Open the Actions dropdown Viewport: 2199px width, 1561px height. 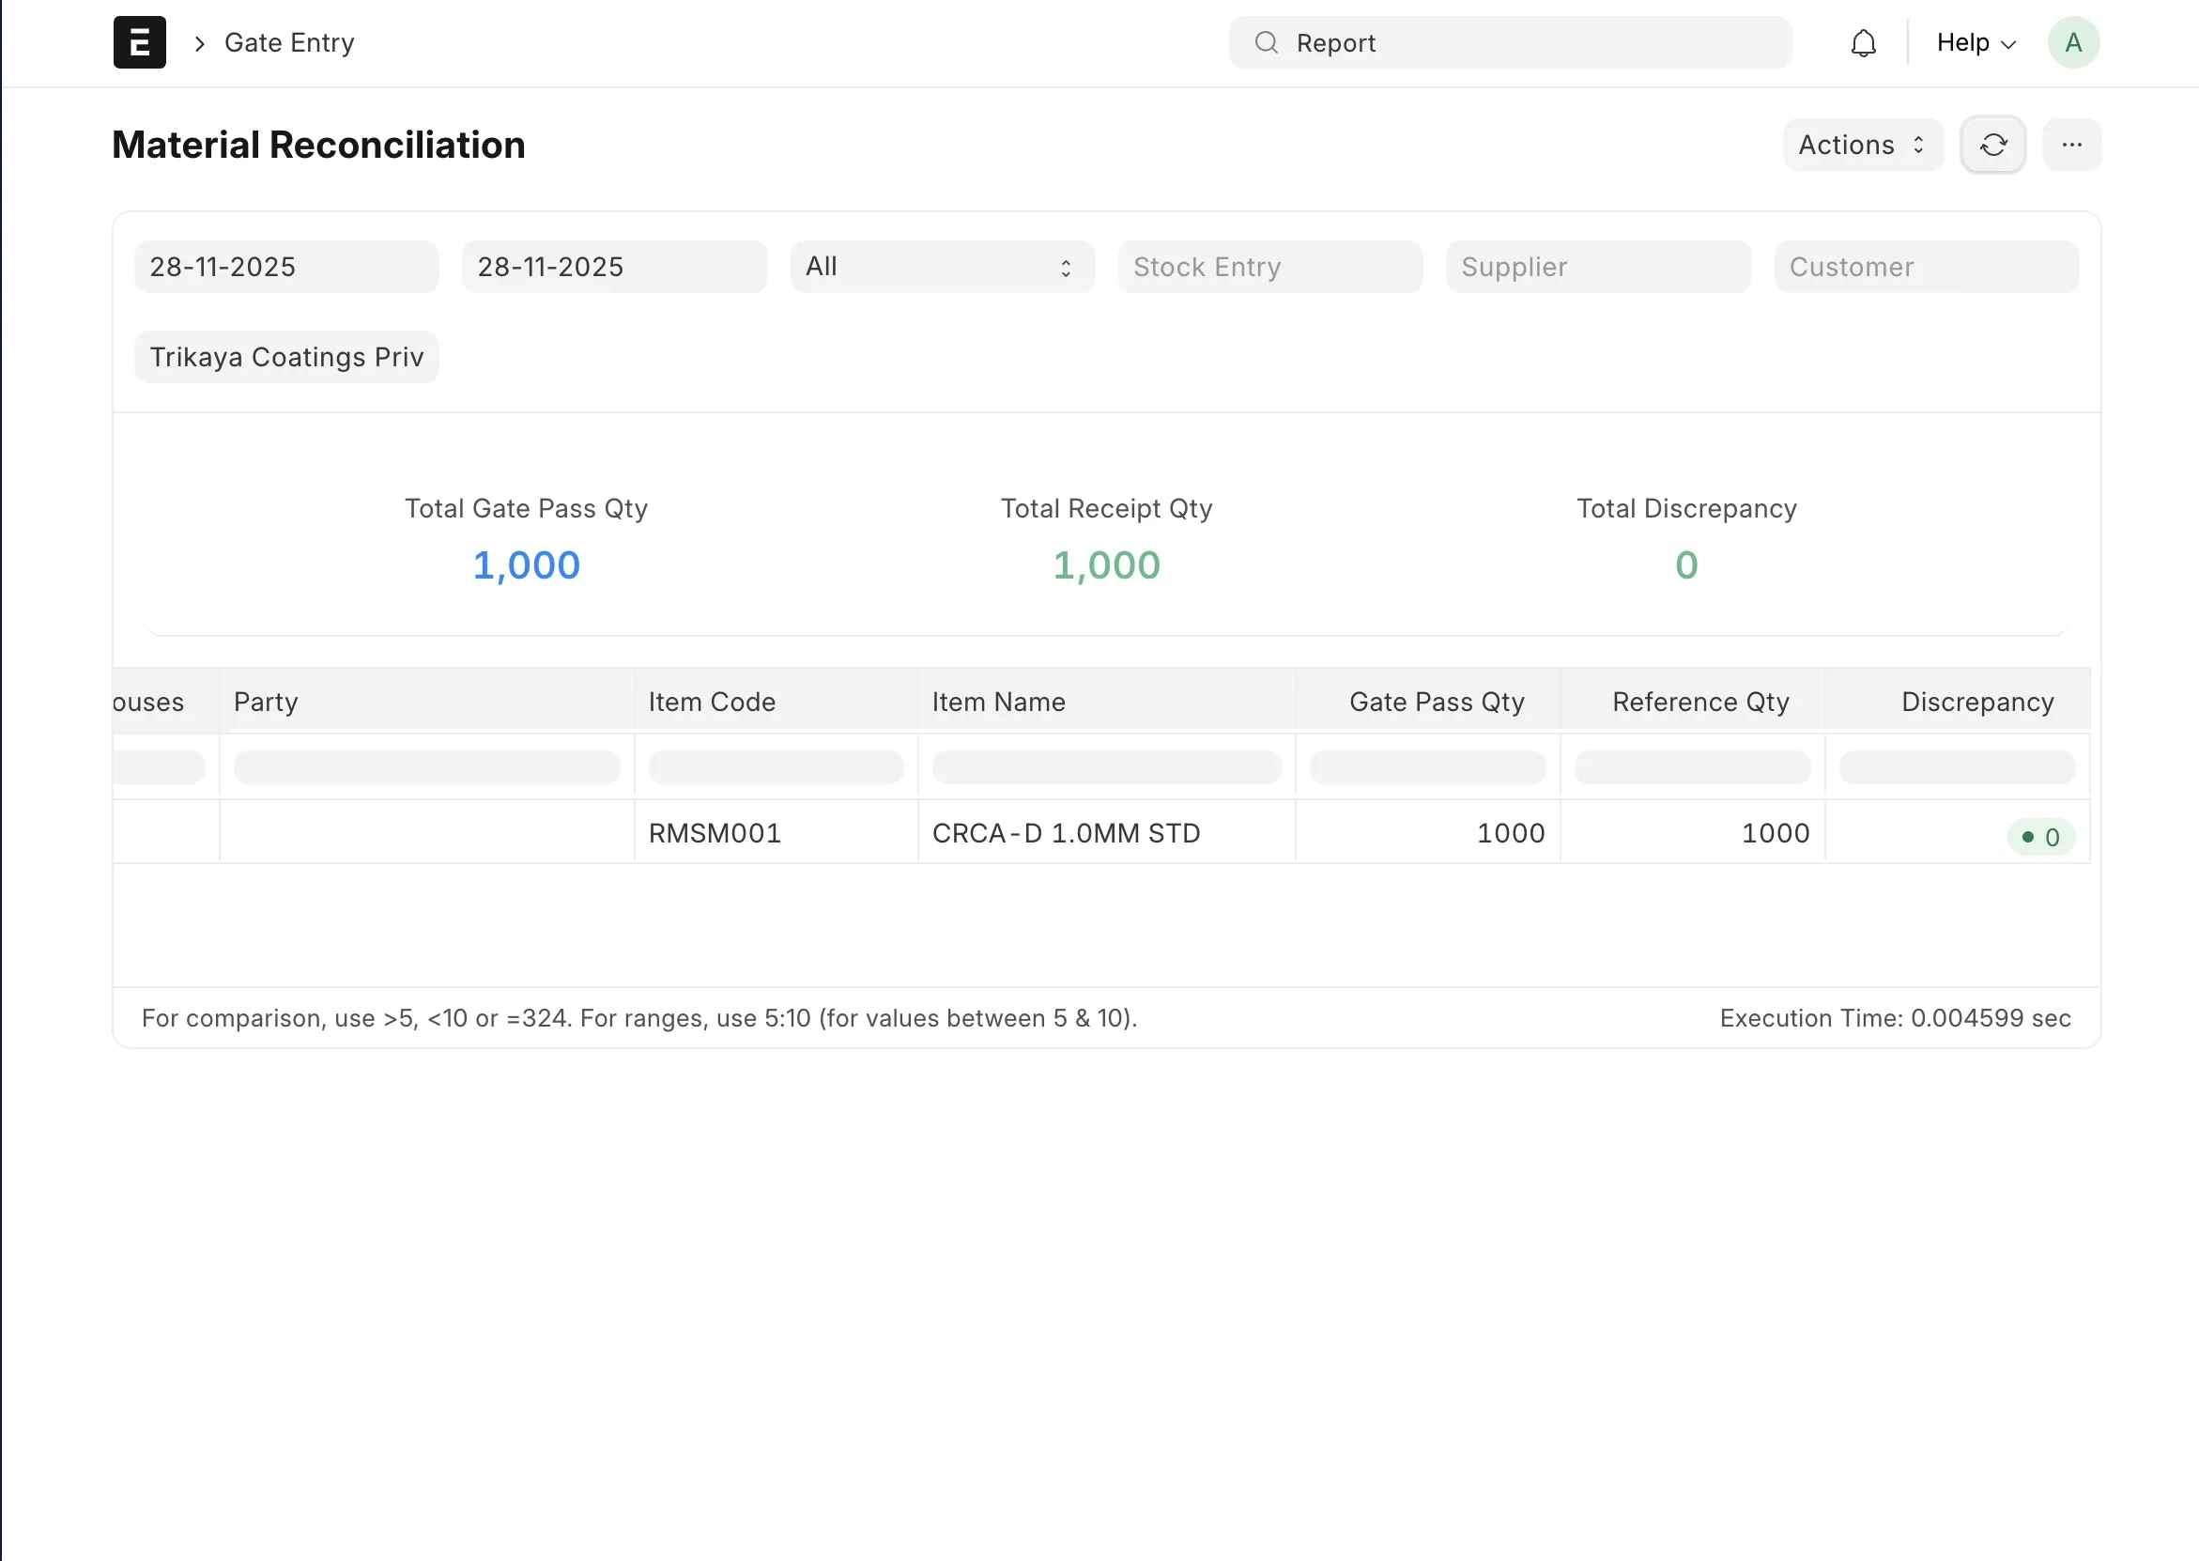coord(1862,146)
